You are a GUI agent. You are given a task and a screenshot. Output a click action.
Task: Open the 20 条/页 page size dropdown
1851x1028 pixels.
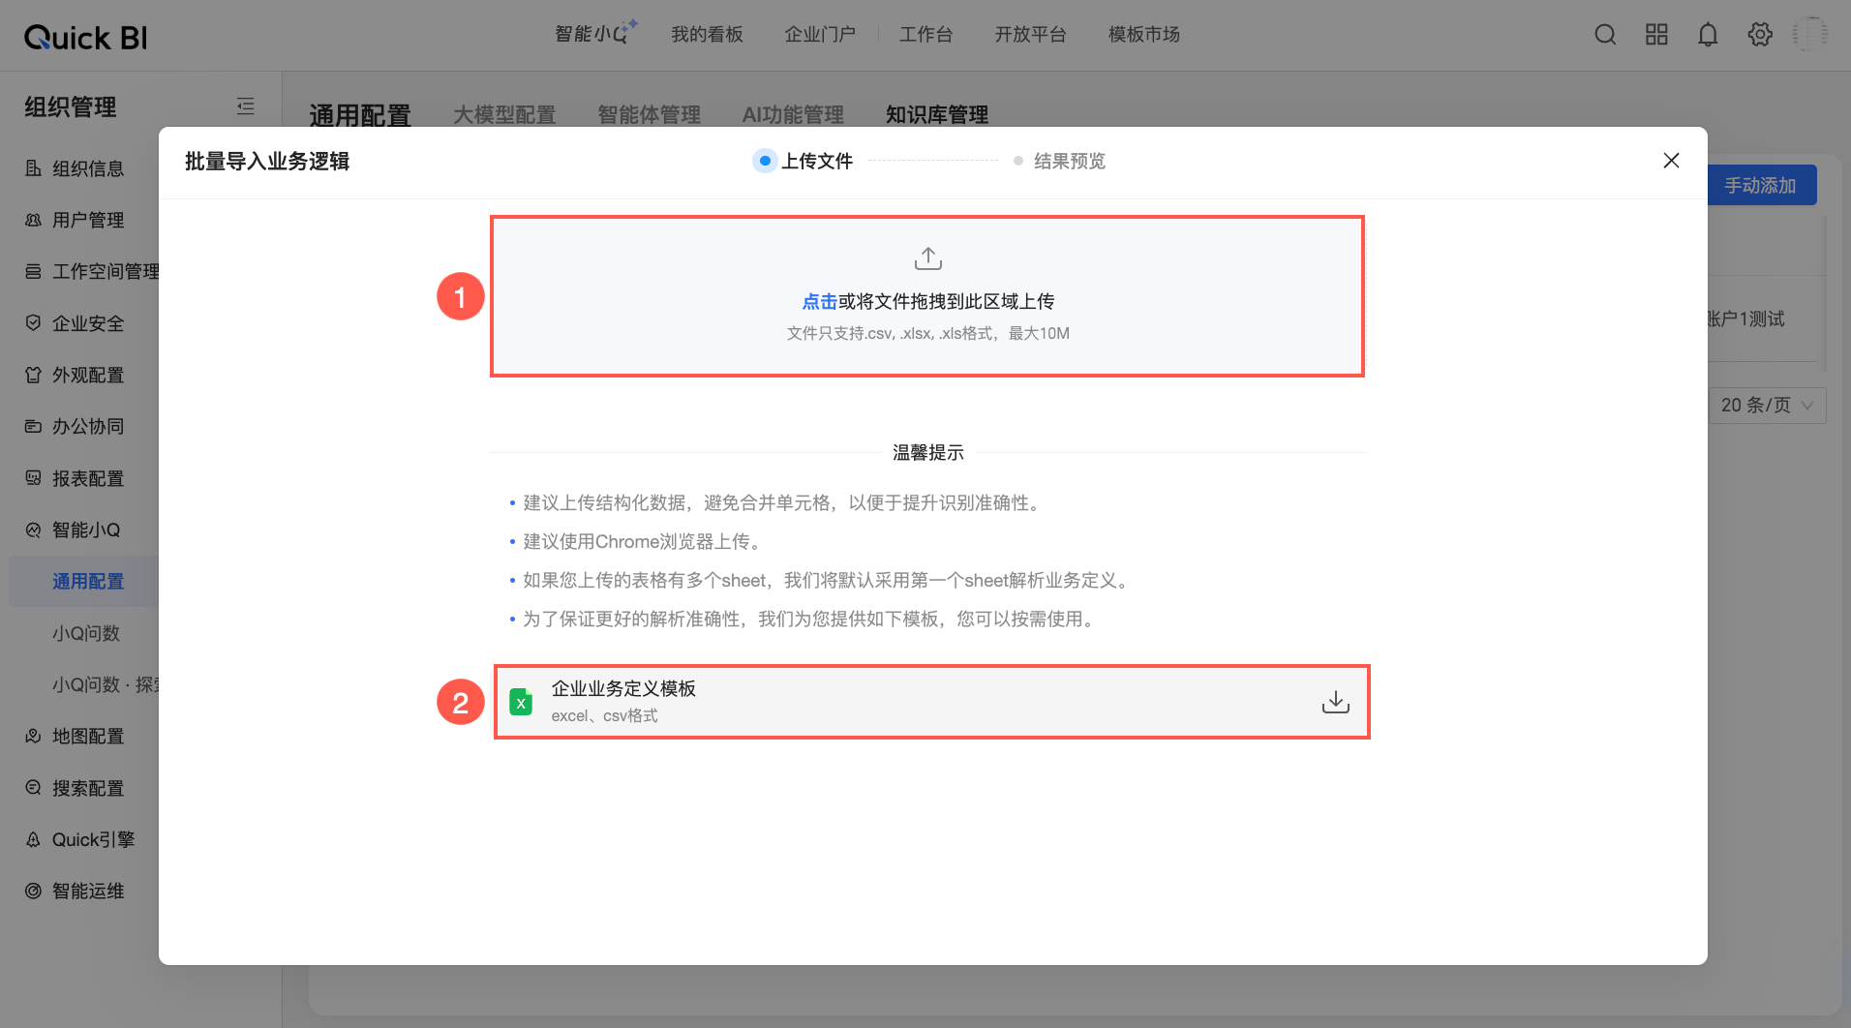point(1767,406)
